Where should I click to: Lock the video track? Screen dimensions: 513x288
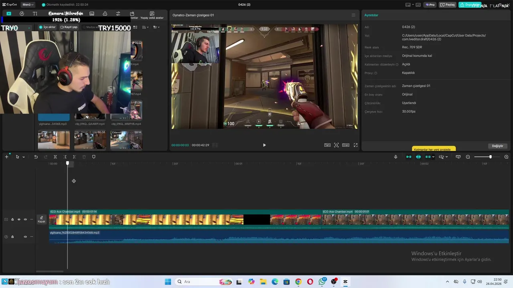pos(12,219)
